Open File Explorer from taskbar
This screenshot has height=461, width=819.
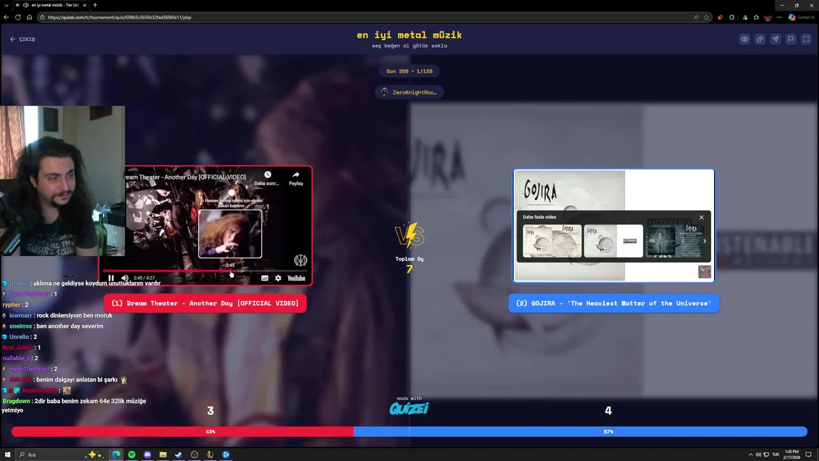(x=163, y=455)
